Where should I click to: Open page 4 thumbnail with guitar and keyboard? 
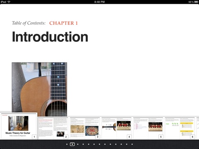tap(116, 128)
